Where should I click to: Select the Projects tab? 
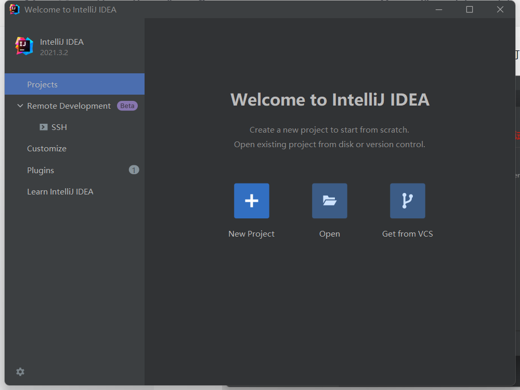coord(74,84)
